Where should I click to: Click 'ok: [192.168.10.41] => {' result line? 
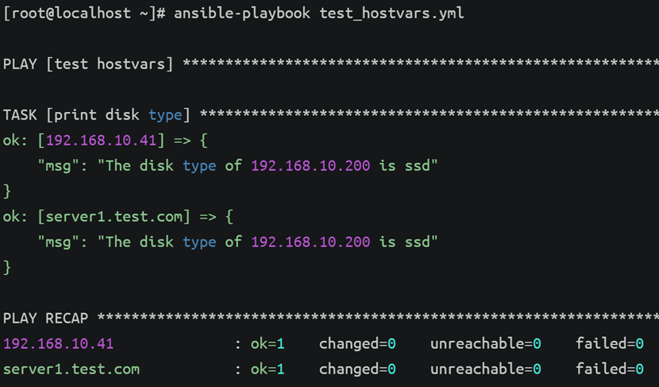(x=105, y=141)
